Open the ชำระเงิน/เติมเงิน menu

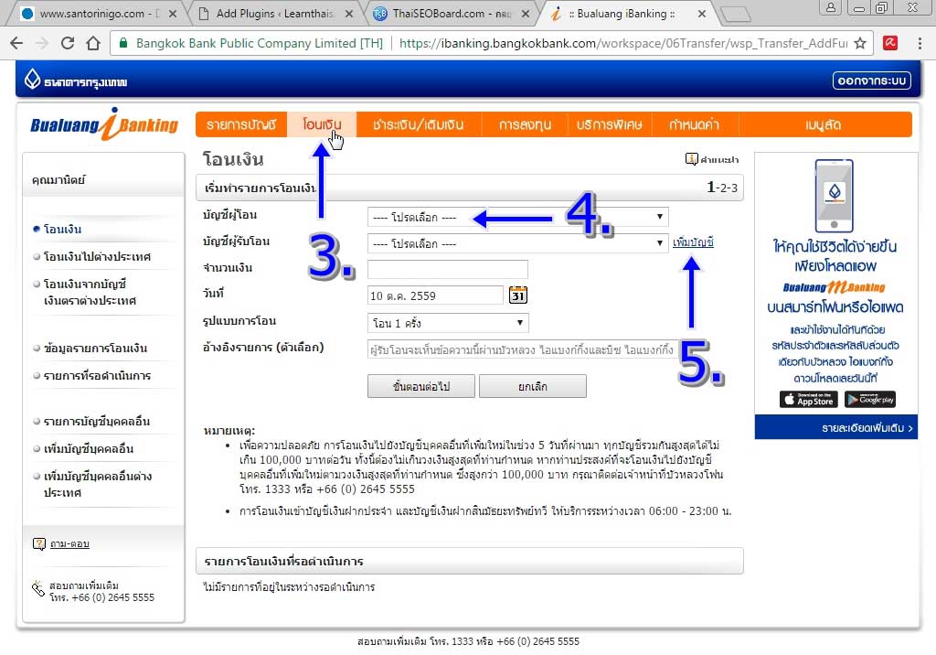[419, 124]
